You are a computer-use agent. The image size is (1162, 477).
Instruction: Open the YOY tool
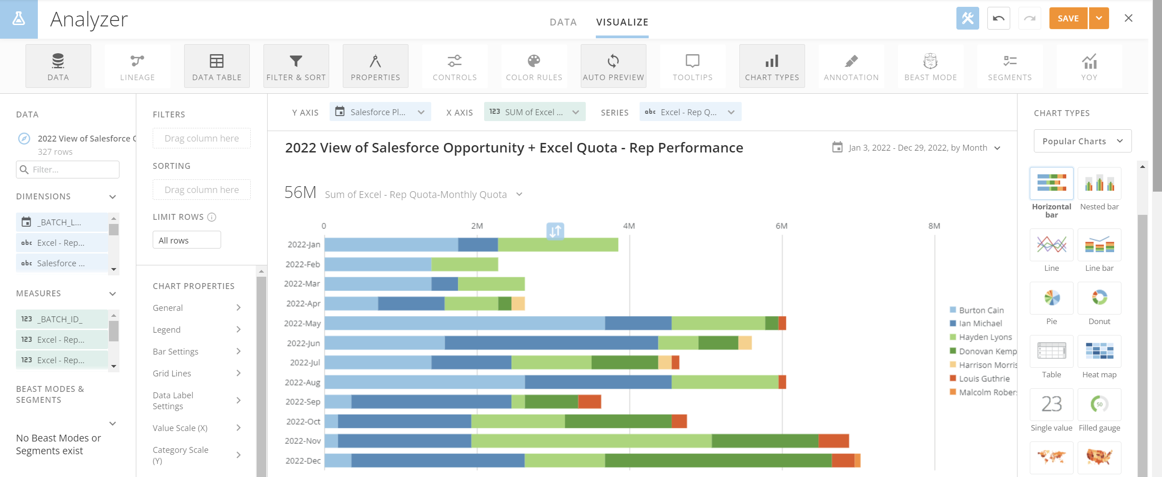[x=1089, y=66]
